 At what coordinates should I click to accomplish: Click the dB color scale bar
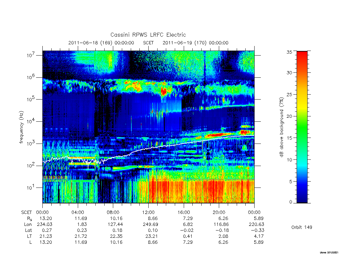302,127
